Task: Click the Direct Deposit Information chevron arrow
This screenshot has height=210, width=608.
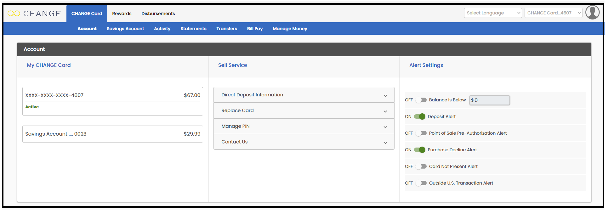Action: pyautogui.click(x=385, y=96)
